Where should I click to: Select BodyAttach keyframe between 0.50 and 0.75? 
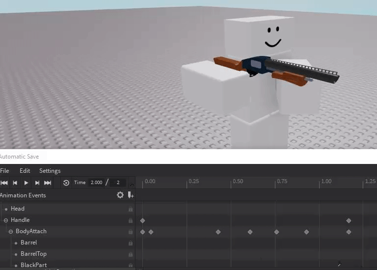250,232
